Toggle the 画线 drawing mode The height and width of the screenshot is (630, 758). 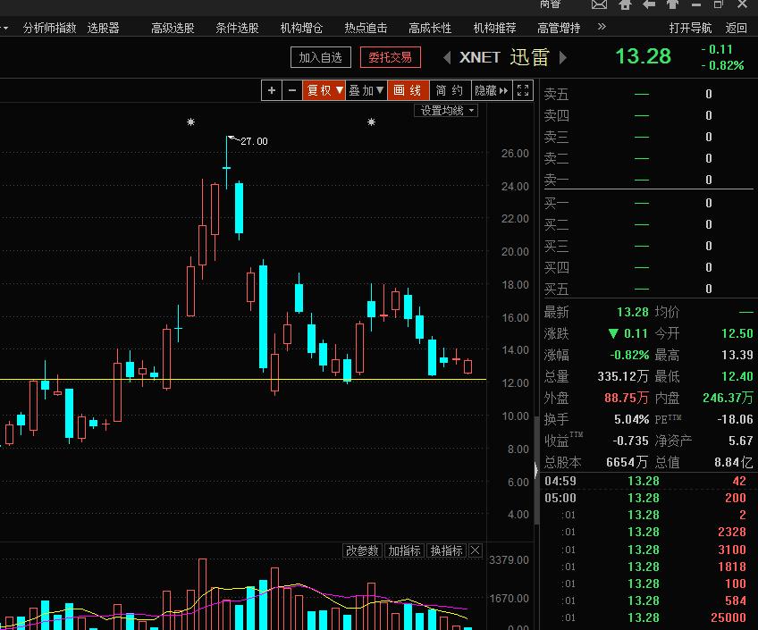[x=408, y=90]
